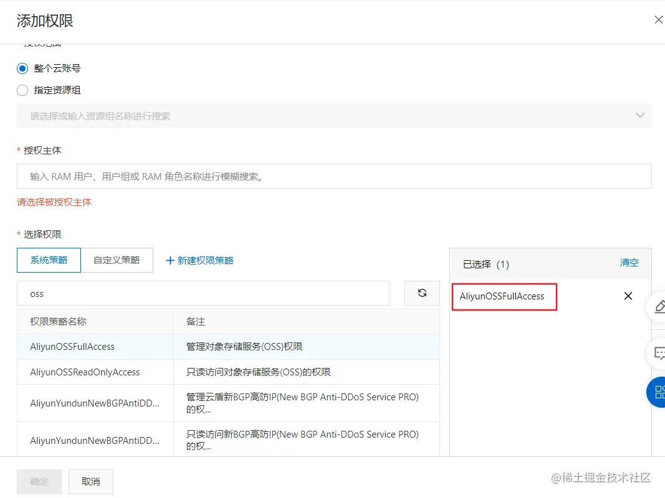Select the 整个云账号 radio button
The width and height of the screenshot is (665, 498).
[22, 68]
